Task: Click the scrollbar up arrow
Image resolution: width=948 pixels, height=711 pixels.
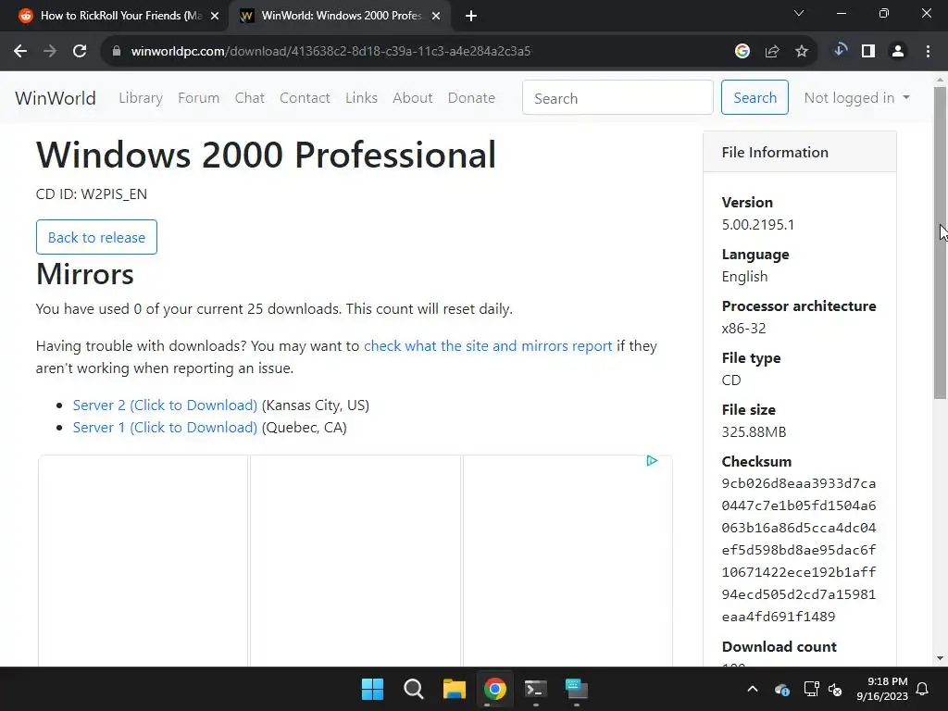Action: [940, 80]
